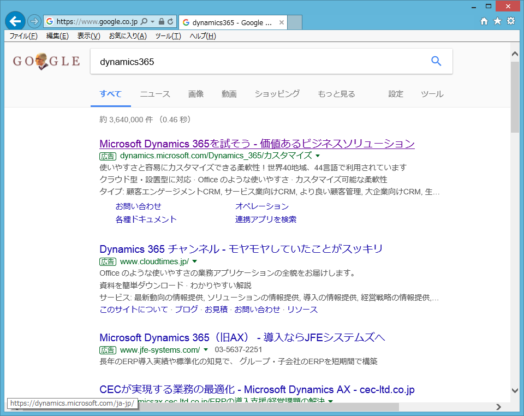Viewport: 524px width, 416px height.
Task: Switch to the ショッピング results tab
Action: (x=277, y=94)
